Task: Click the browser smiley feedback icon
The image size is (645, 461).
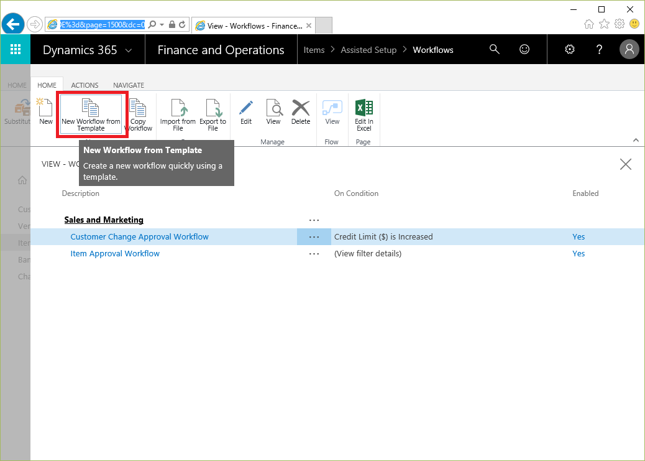Action: (634, 24)
